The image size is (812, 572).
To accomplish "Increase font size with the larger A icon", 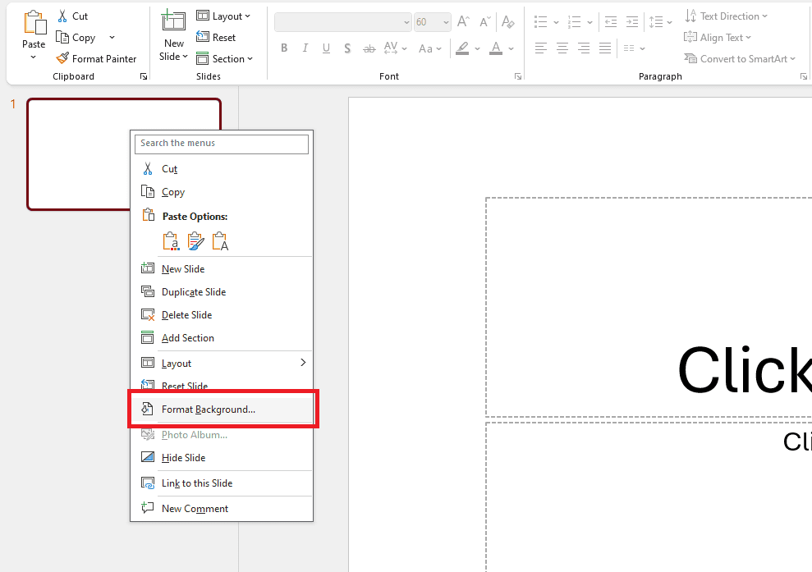I will point(463,21).
